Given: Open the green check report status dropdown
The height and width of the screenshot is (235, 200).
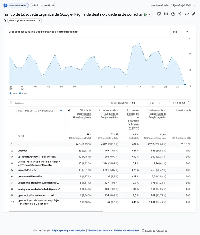Looking at the screenshot, I should click(147, 14).
